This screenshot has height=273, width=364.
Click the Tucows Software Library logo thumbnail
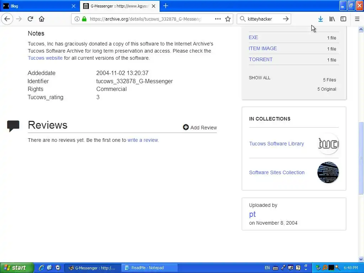(x=328, y=144)
